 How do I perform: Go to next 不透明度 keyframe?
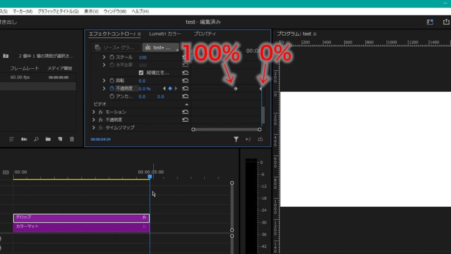(176, 88)
